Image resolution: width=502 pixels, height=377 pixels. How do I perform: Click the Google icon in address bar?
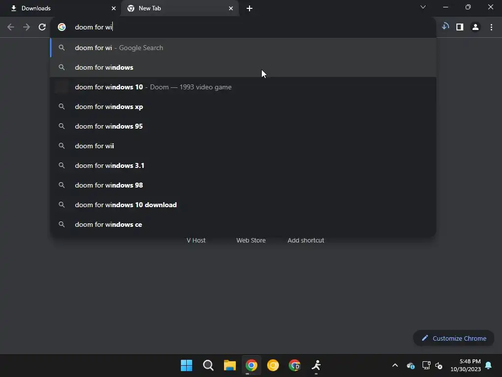coord(62,27)
